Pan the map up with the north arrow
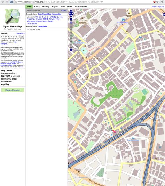 [71, 11]
